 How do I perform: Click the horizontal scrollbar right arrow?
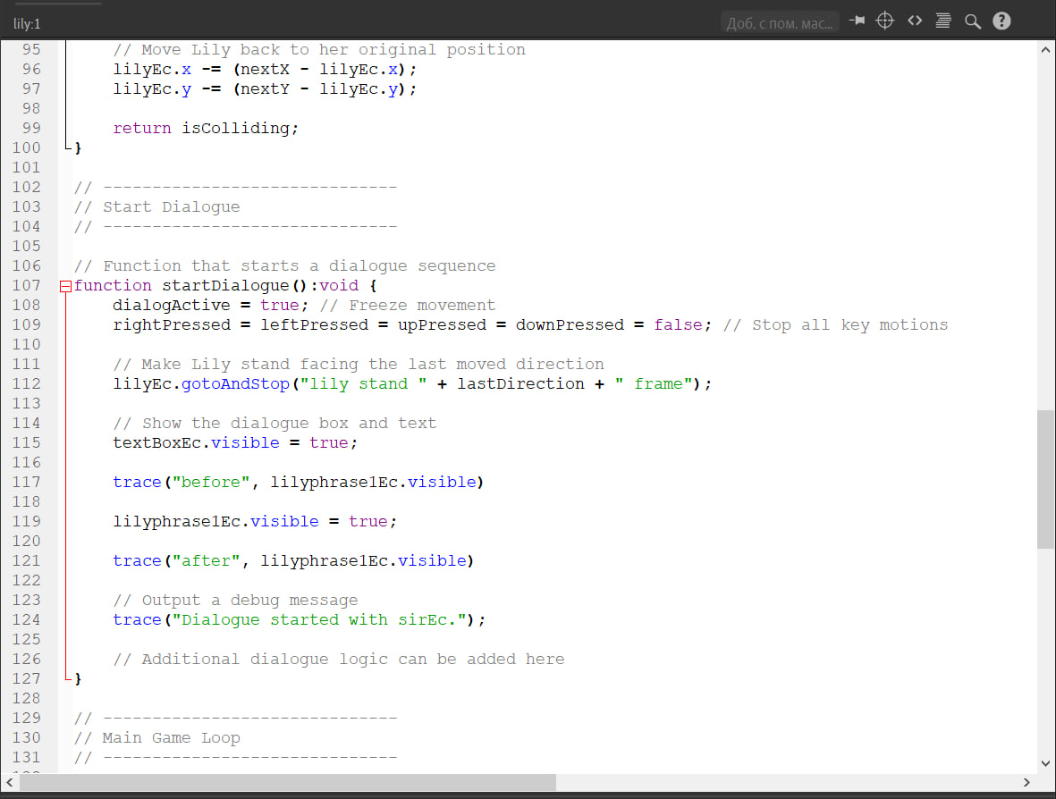[x=1026, y=782]
